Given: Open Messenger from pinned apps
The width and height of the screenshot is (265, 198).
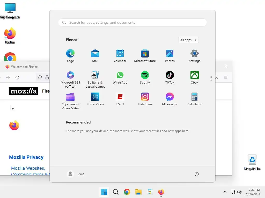Looking at the screenshot, I should pos(170,99).
